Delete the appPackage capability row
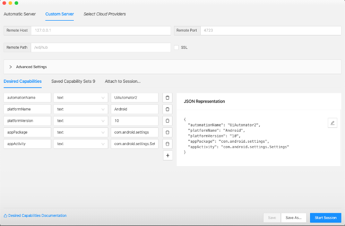This screenshot has height=226, width=345. [x=167, y=132]
